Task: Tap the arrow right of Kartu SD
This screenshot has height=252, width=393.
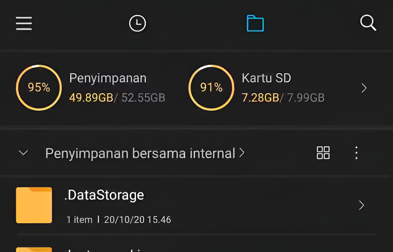Action: point(364,88)
